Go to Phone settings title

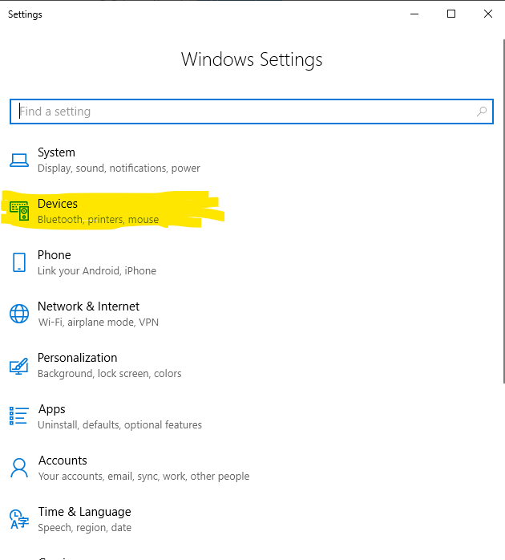point(55,255)
